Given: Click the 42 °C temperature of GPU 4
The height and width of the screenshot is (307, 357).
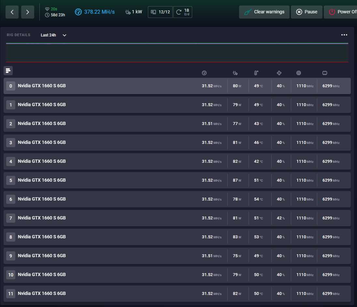Looking at the screenshot, I should pyautogui.click(x=258, y=161).
